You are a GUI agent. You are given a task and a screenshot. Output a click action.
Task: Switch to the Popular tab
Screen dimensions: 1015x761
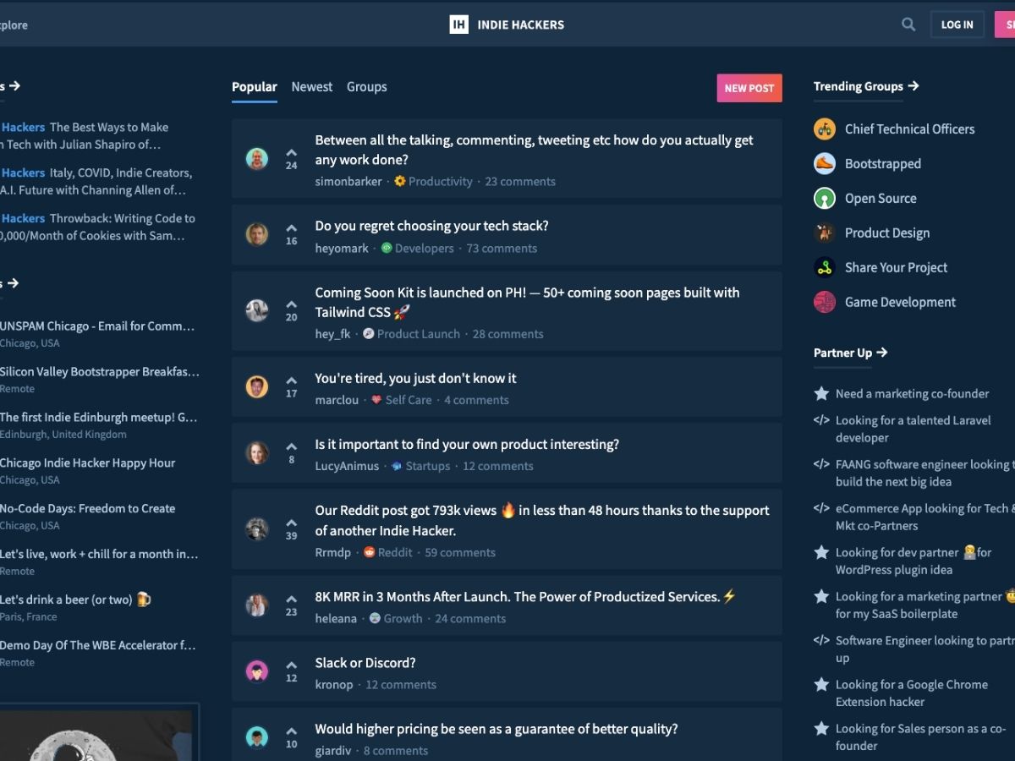coord(255,87)
